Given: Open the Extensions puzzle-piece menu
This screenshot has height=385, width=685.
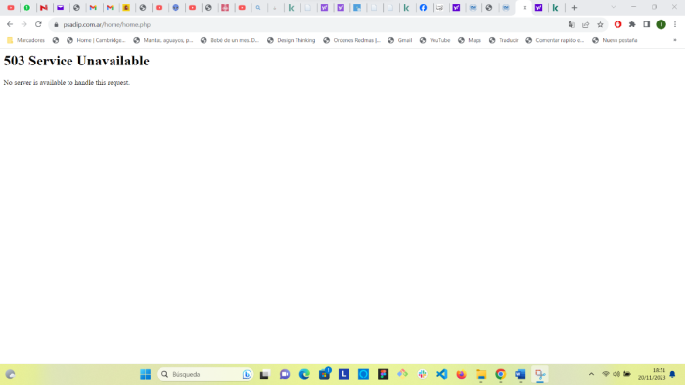Looking at the screenshot, I should (632, 24).
